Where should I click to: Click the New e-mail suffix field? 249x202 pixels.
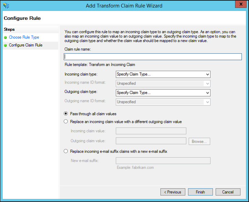[163, 161]
